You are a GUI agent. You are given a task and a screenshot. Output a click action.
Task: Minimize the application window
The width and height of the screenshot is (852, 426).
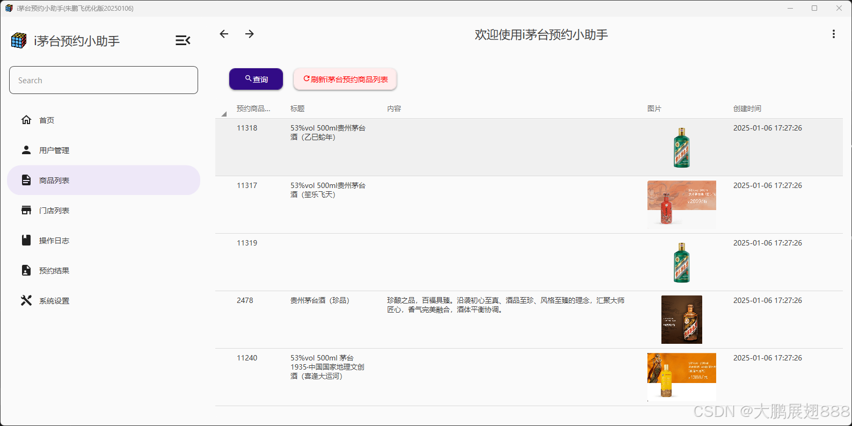790,8
